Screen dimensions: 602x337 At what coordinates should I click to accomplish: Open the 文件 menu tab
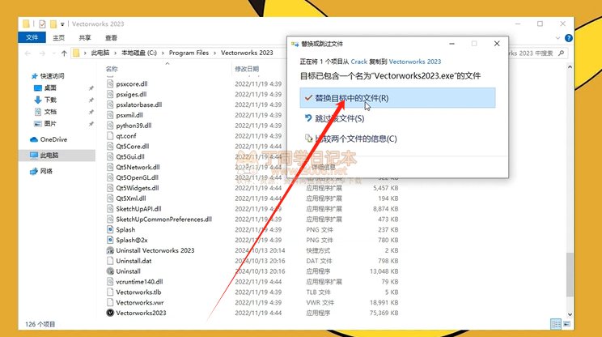[32, 37]
